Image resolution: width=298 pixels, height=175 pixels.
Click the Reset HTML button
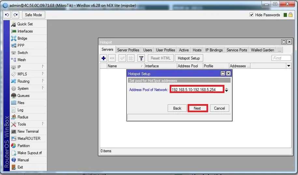[x=161, y=58]
